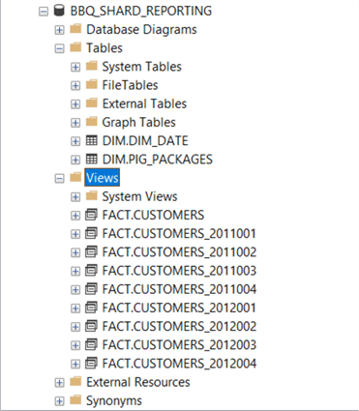Image resolution: width=359 pixels, height=411 pixels.
Task: Click the FileTables folder icon
Action: pyautogui.click(x=92, y=84)
